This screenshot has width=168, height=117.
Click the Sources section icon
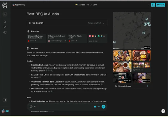[28, 31]
